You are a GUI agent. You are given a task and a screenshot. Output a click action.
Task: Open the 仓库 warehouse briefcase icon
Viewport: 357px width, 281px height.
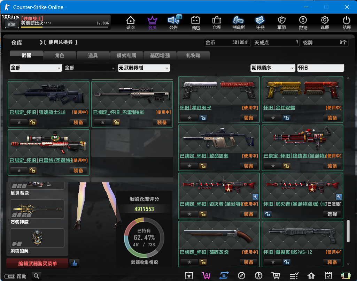point(217,23)
